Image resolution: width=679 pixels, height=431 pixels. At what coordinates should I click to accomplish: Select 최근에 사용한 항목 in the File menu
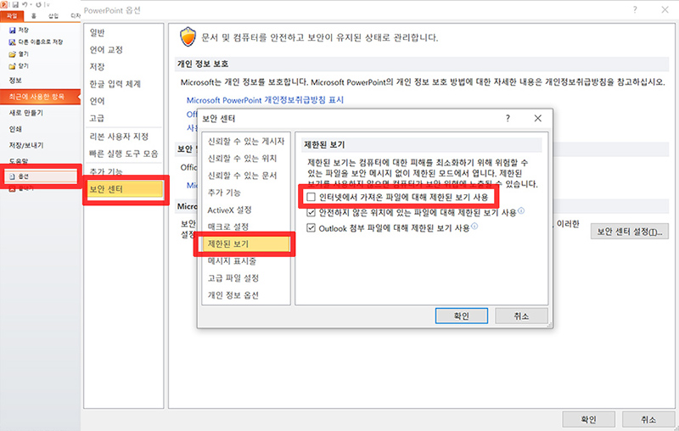point(40,97)
